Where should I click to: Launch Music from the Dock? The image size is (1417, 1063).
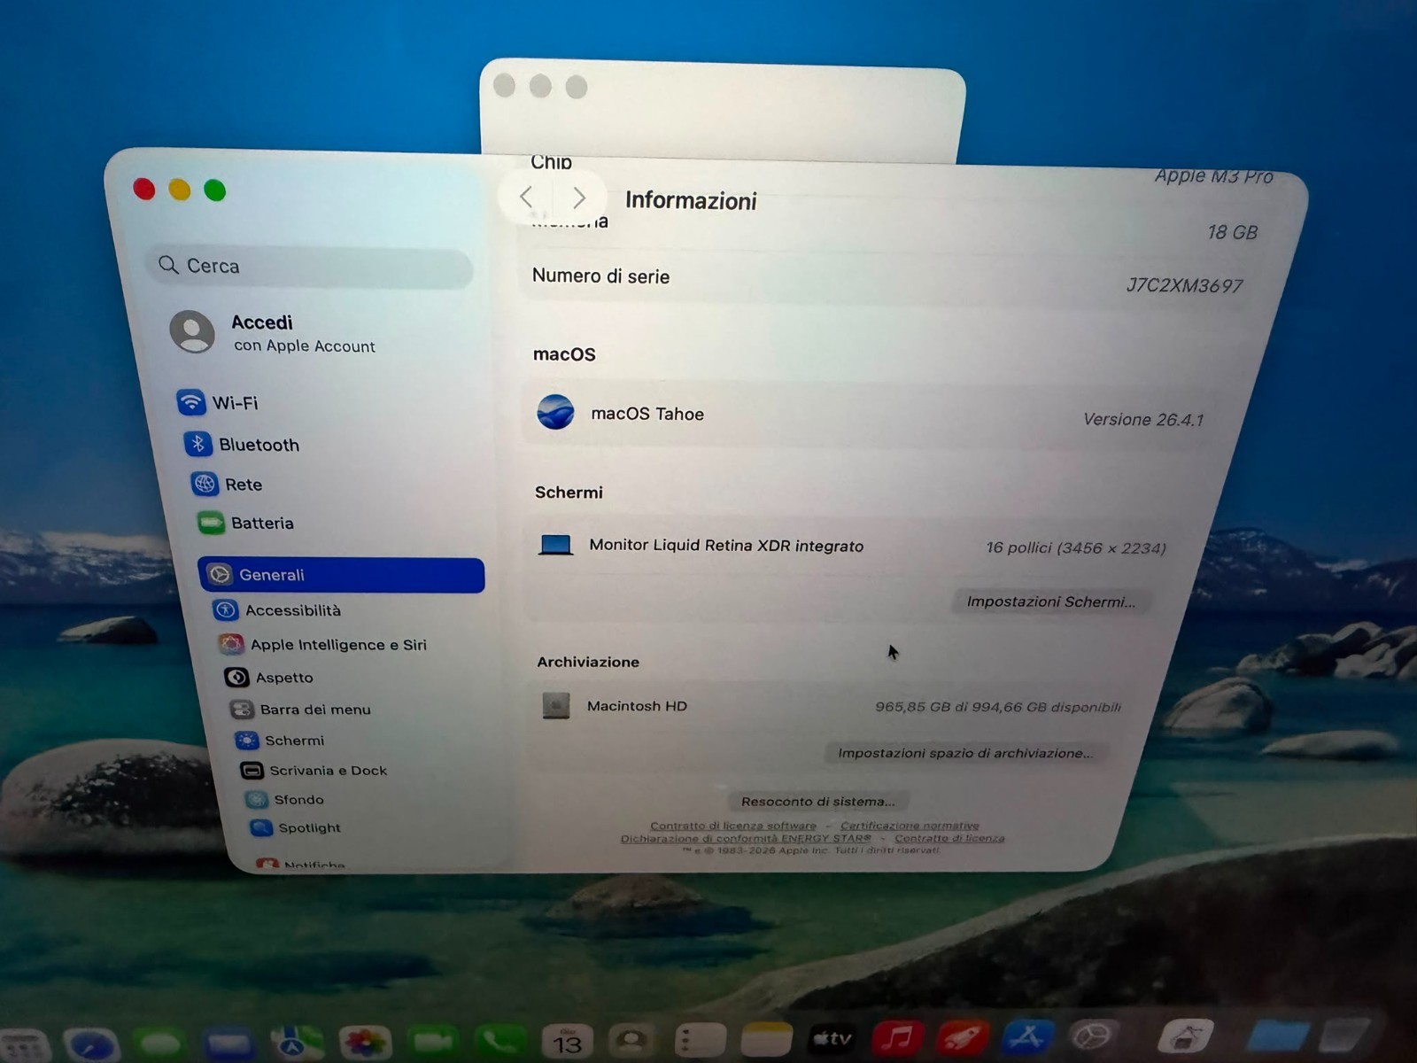(897, 1038)
